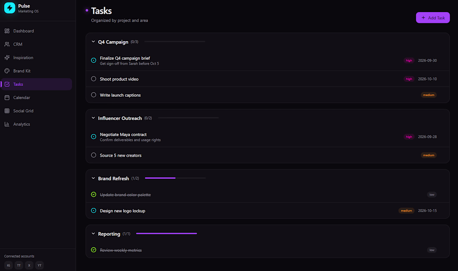Click the Brand Refresh progress bar
This screenshot has width=458, height=271.
[175, 178]
